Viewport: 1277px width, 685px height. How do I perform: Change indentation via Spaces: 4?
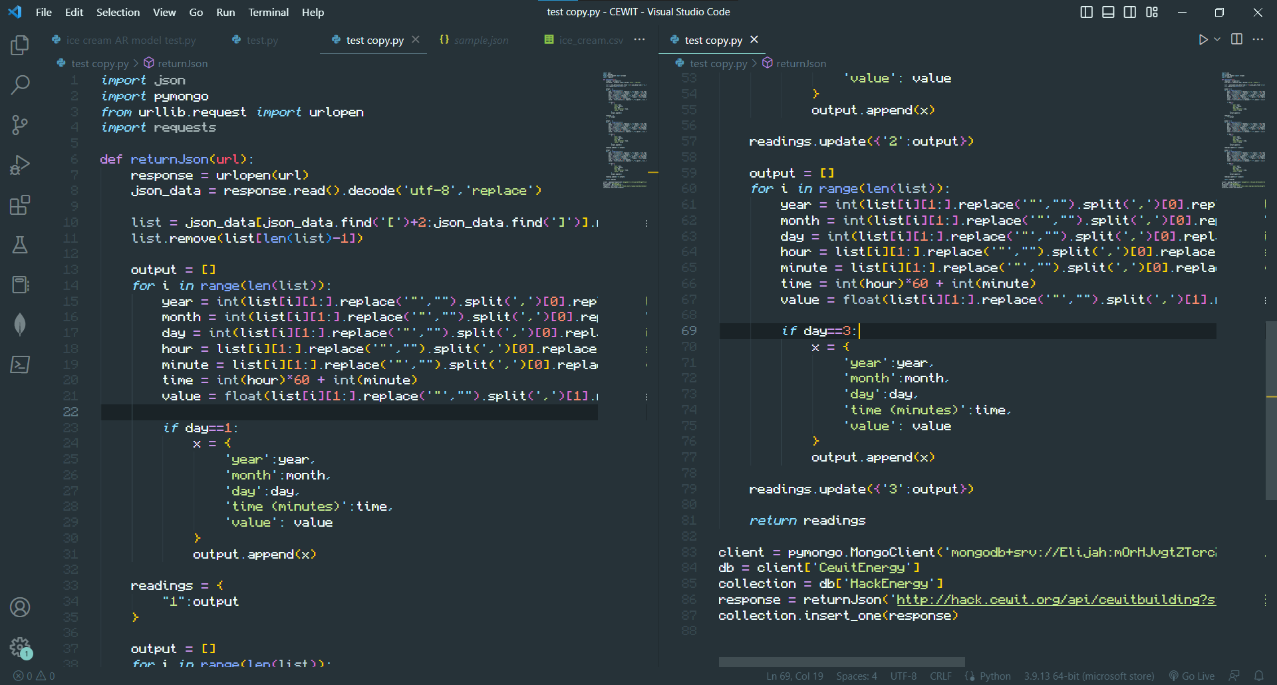857,676
